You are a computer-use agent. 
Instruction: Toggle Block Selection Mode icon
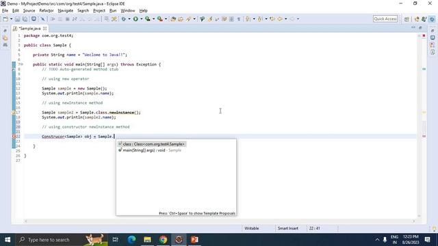point(231,19)
